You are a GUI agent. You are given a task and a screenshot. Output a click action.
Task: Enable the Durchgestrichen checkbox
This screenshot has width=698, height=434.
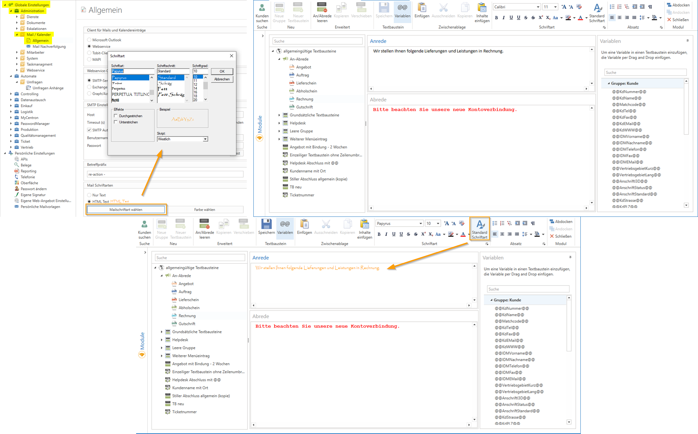tap(116, 116)
